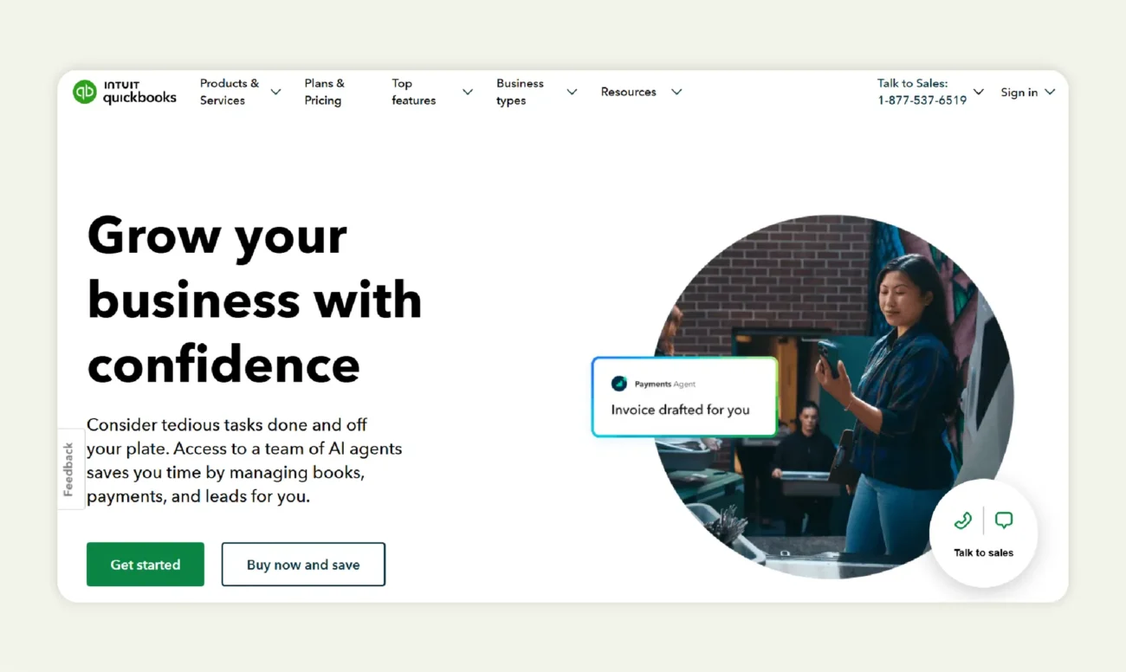Open the Feedback tab on the left edge

tap(69, 468)
